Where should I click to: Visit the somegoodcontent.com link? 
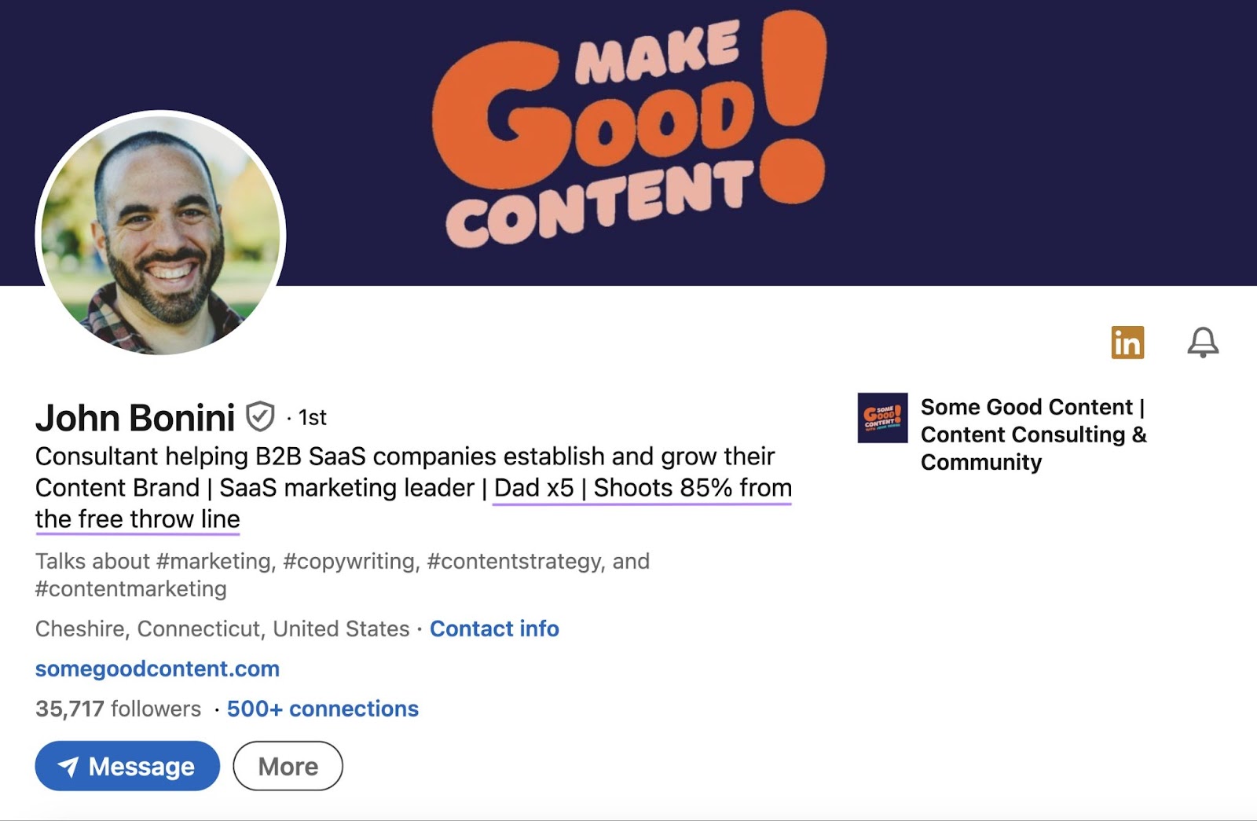[x=156, y=669]
